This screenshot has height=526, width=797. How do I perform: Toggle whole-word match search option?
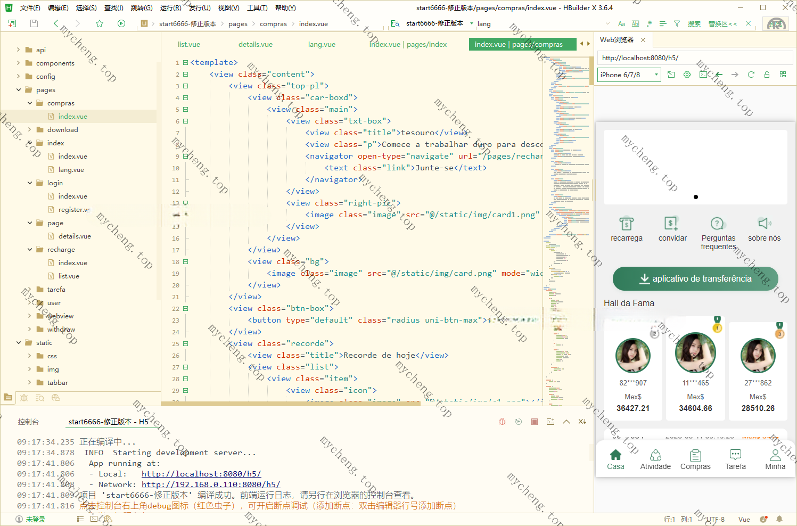pos(635,24)
